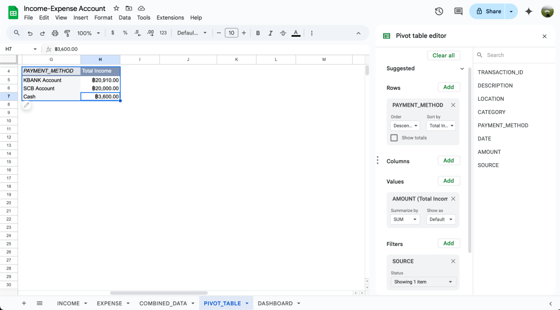Open version history clock icon
This screenshot has height=310, width=560.
point(439,12)
